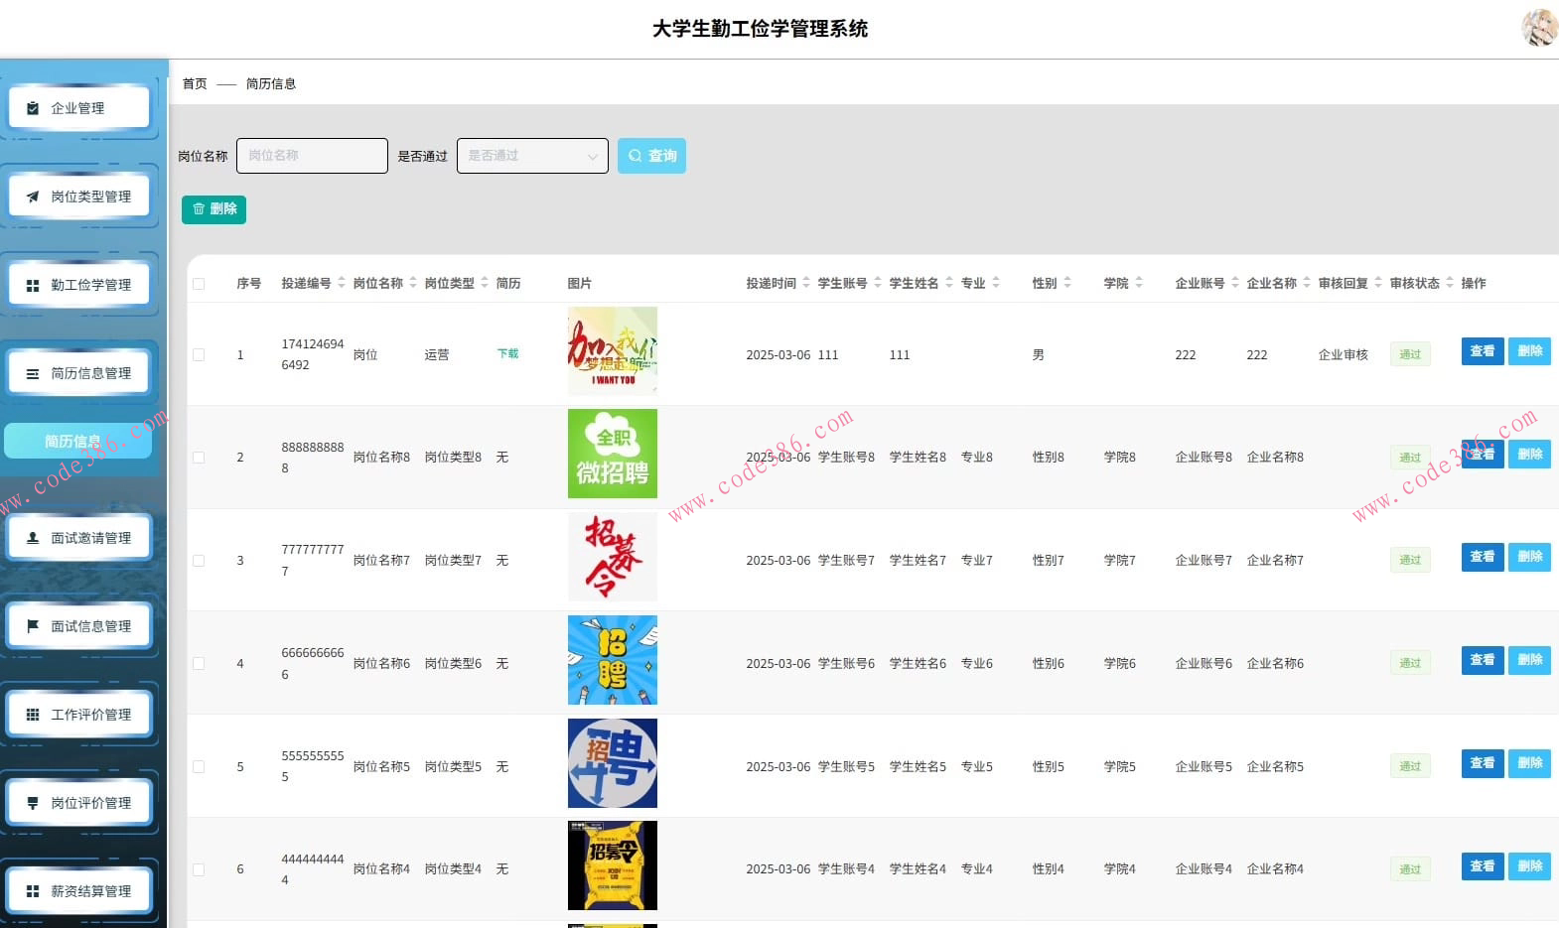1559x928 pixels.
Task: Open 简历信息管理 sidebar menu
Action: (79, 373)
